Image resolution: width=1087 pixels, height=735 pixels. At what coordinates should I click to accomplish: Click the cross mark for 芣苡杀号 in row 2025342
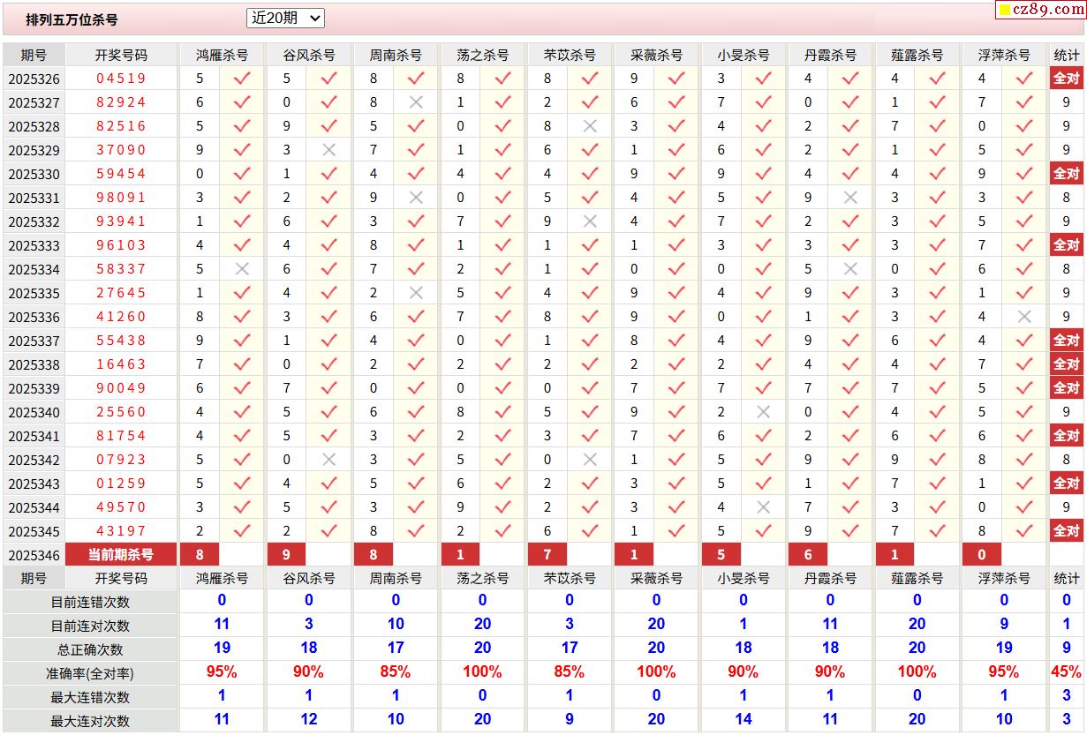[590, 460]
